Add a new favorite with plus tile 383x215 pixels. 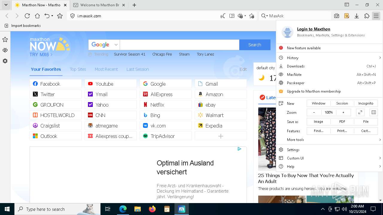tap(221, 136)
